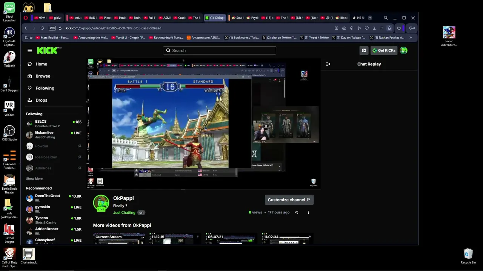Open the browser AI button

tap(412, 28)
